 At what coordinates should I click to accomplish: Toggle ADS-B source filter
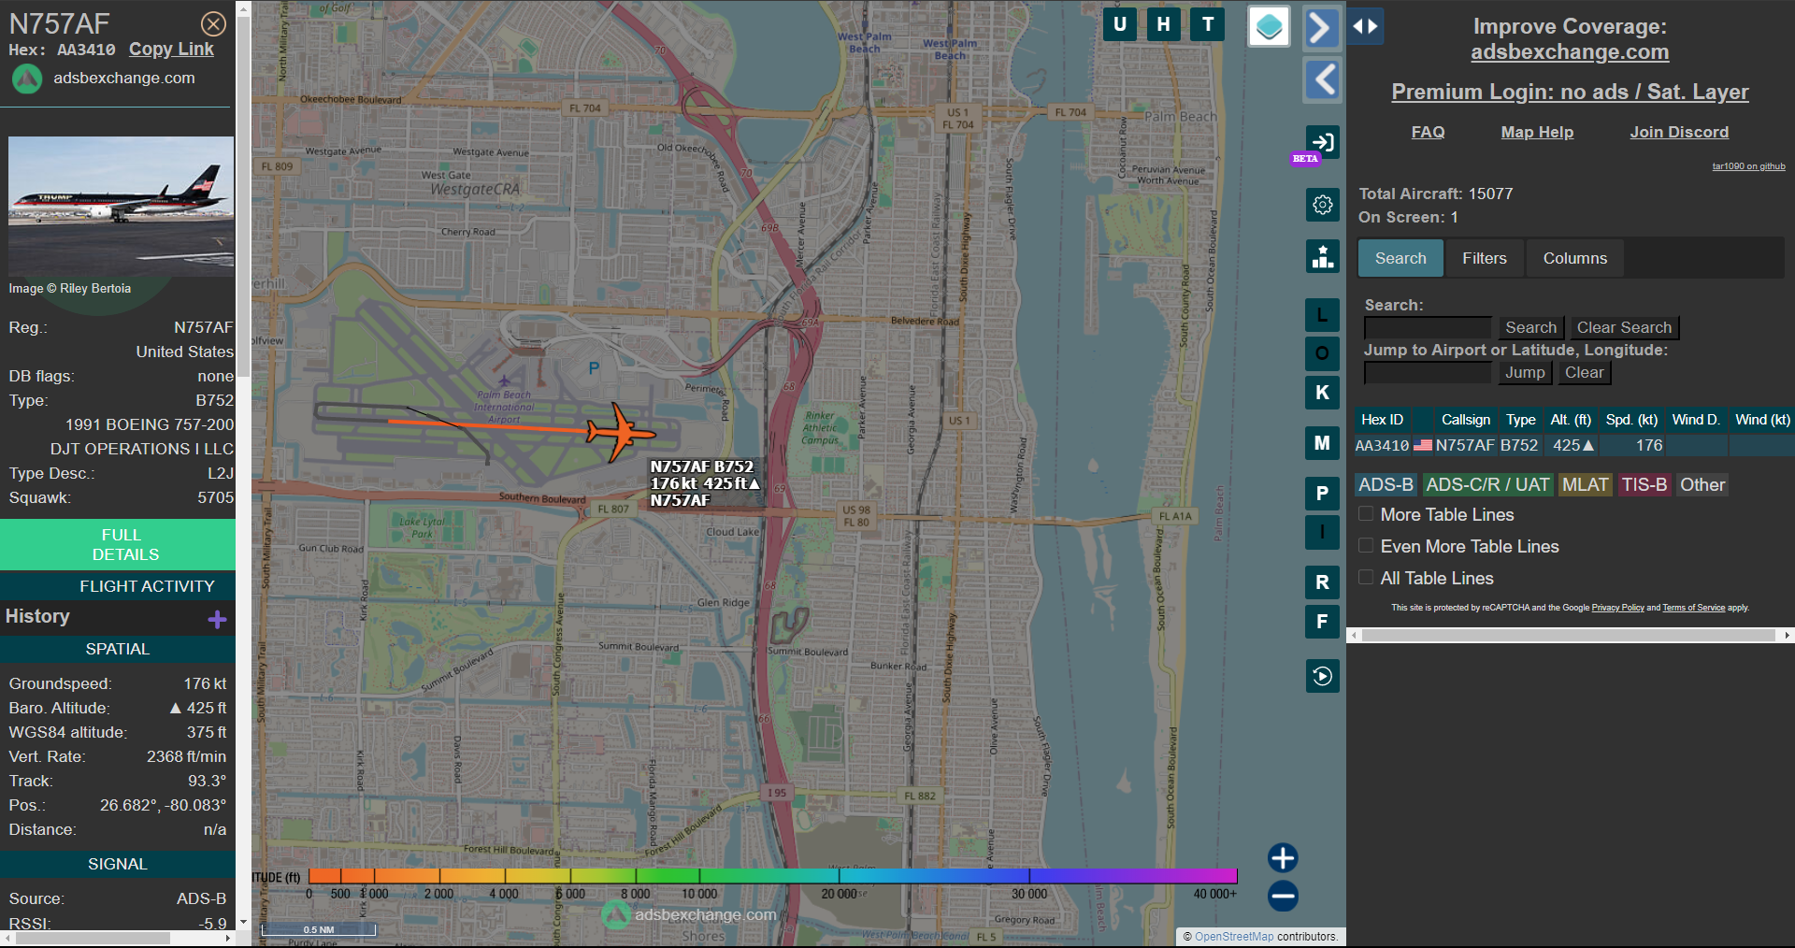click(x=1386, y=484)
